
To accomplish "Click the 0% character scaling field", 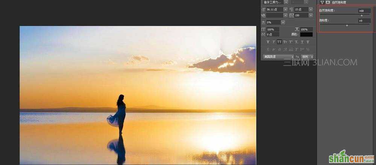I will pos(273,22).
